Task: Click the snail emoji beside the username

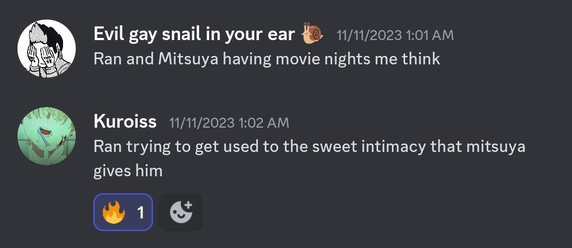Action: 312,34
